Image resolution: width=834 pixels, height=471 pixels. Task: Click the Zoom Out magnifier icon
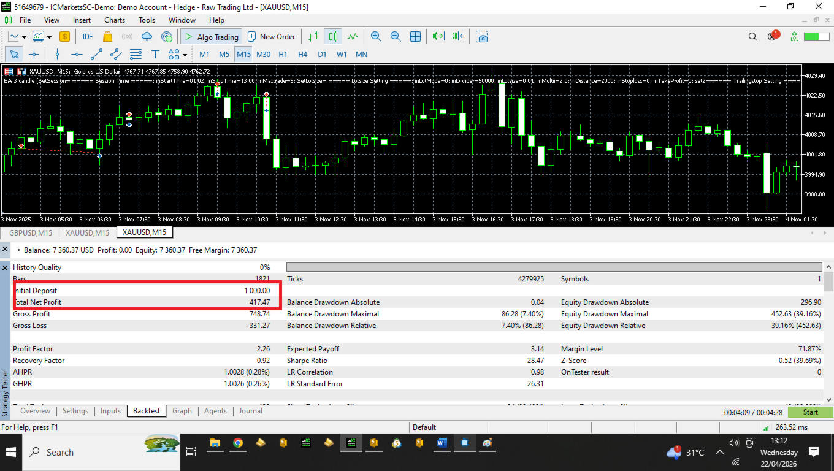[396, 37]
